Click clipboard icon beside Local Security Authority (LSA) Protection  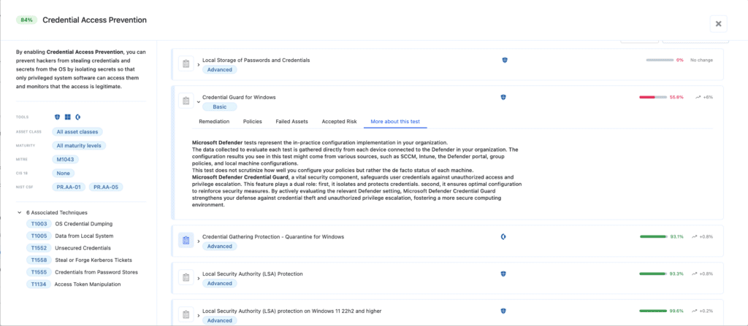point(186,278)
